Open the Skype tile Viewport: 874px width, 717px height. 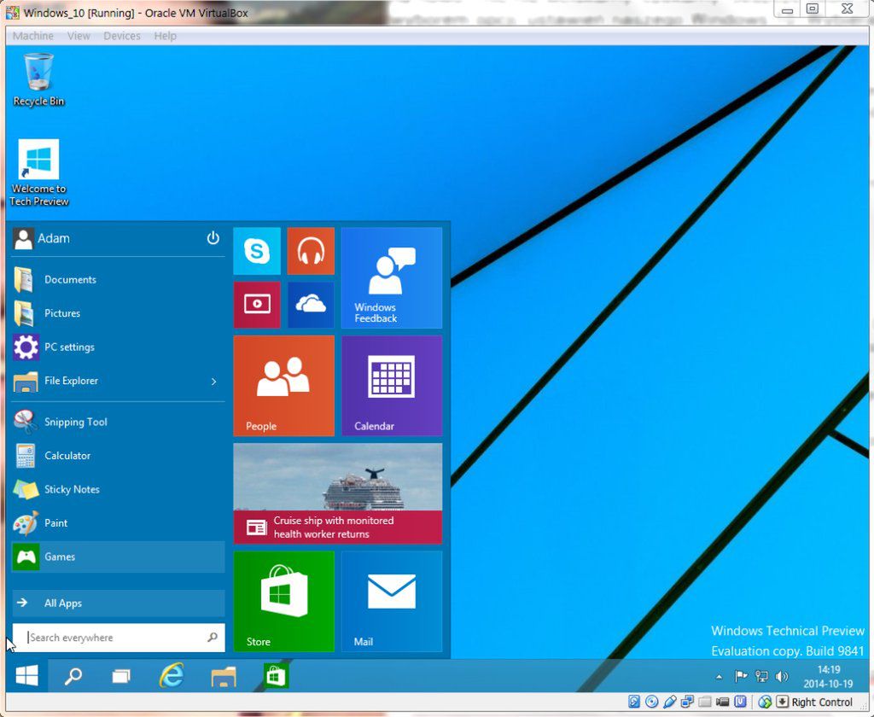(257, 251)
